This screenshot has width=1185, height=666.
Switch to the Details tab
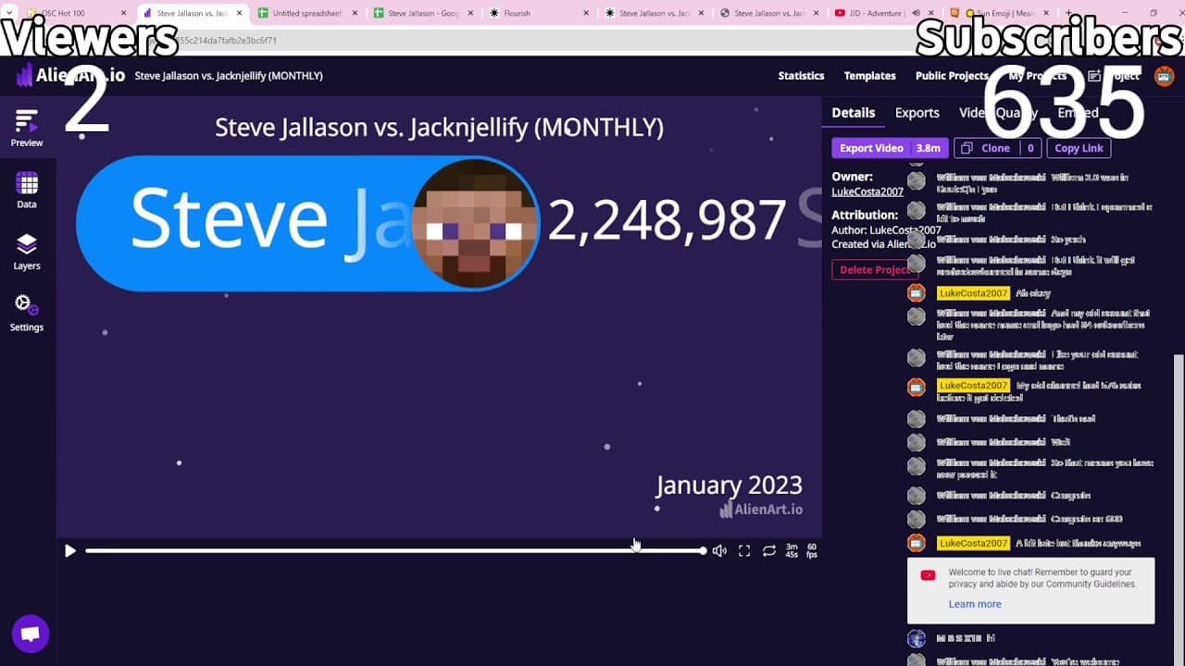853,113
